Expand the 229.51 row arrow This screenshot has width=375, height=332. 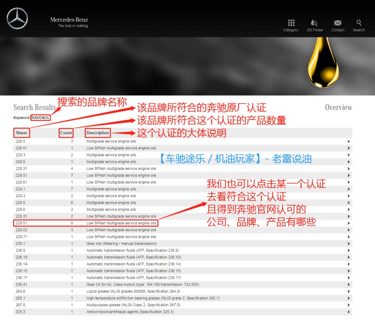click(349, 223)
